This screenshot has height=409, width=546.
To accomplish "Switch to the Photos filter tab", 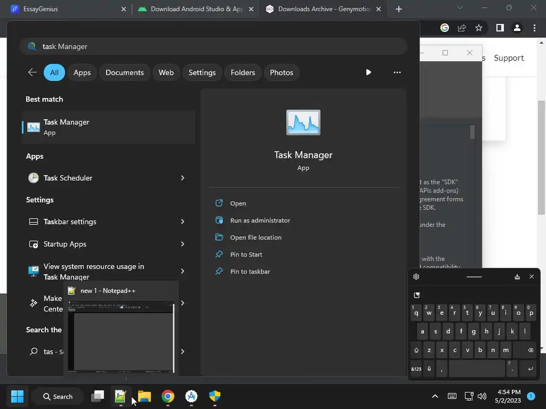I will click(282, 72).
